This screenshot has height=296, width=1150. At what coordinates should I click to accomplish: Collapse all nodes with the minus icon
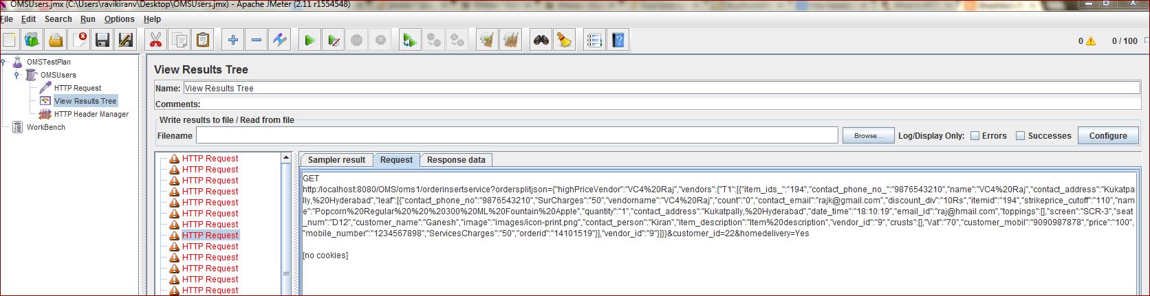click(257, 41)
